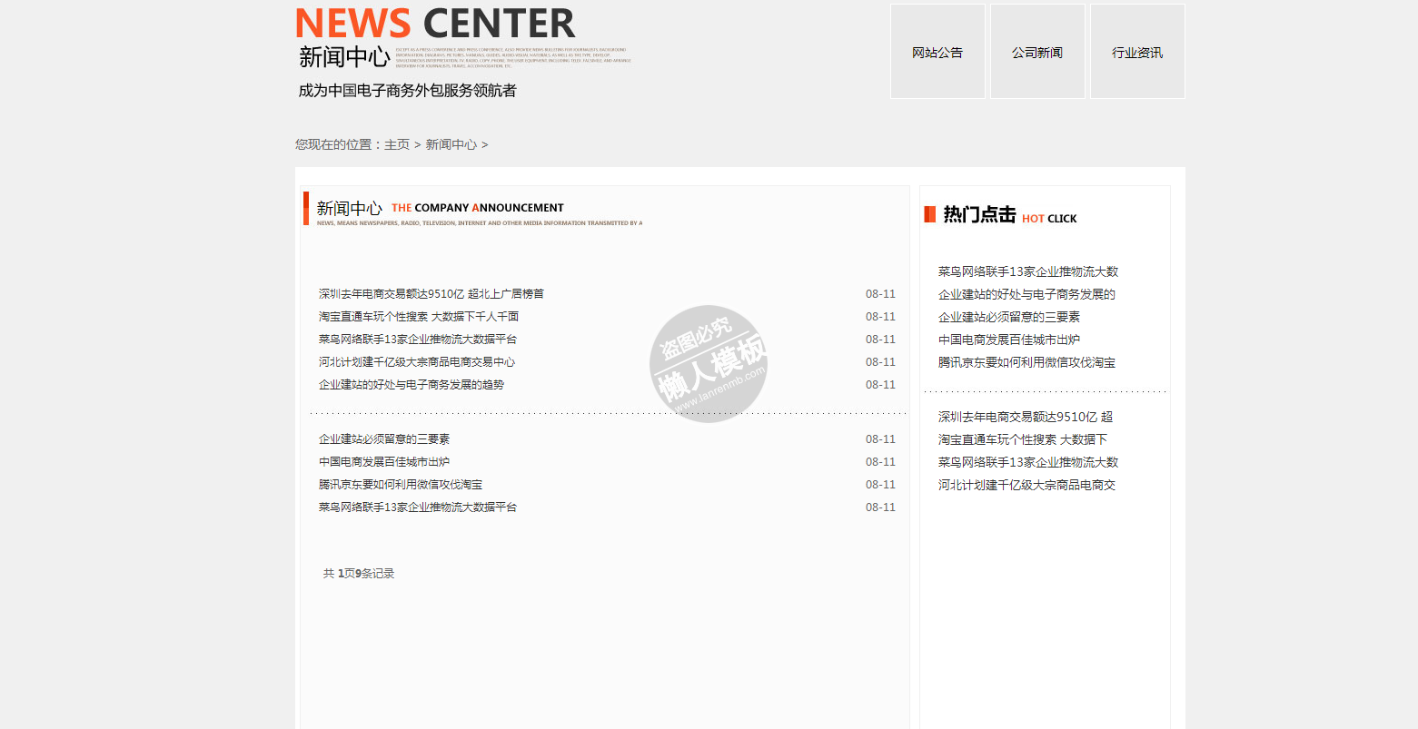Open 企业建站的好处与电子商务发展的 in hot click sidebar
Viewport: 1418px width, 729px height.
[1026, 294]
